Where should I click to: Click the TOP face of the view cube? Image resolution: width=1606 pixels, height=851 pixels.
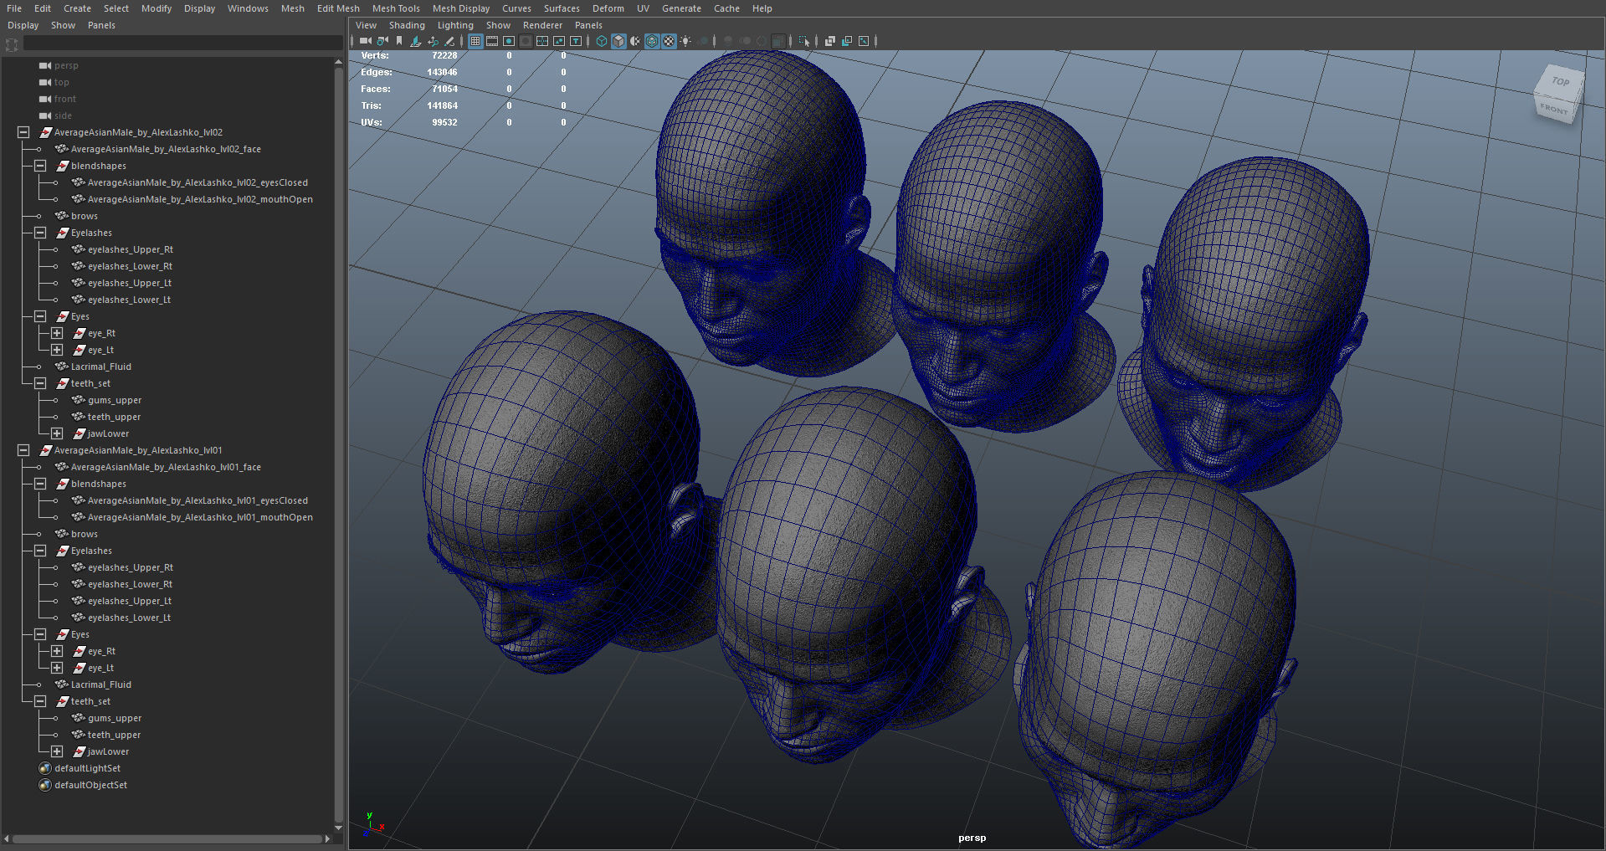(x=1560, y=82)
